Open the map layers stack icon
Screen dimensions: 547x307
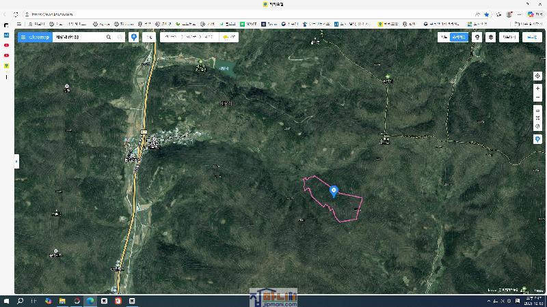(x=490, y=38)
